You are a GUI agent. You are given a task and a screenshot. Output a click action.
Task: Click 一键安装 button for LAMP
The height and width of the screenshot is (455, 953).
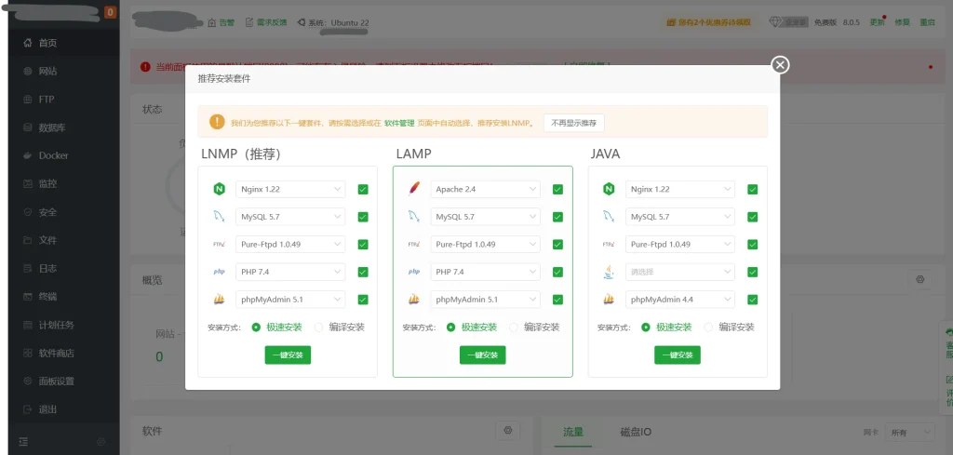click(x=483, y=355)
